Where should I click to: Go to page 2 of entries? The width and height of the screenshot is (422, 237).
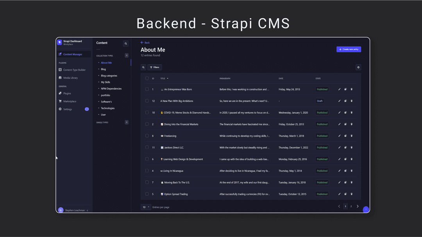pyautogui.click(x=351, y=207)
